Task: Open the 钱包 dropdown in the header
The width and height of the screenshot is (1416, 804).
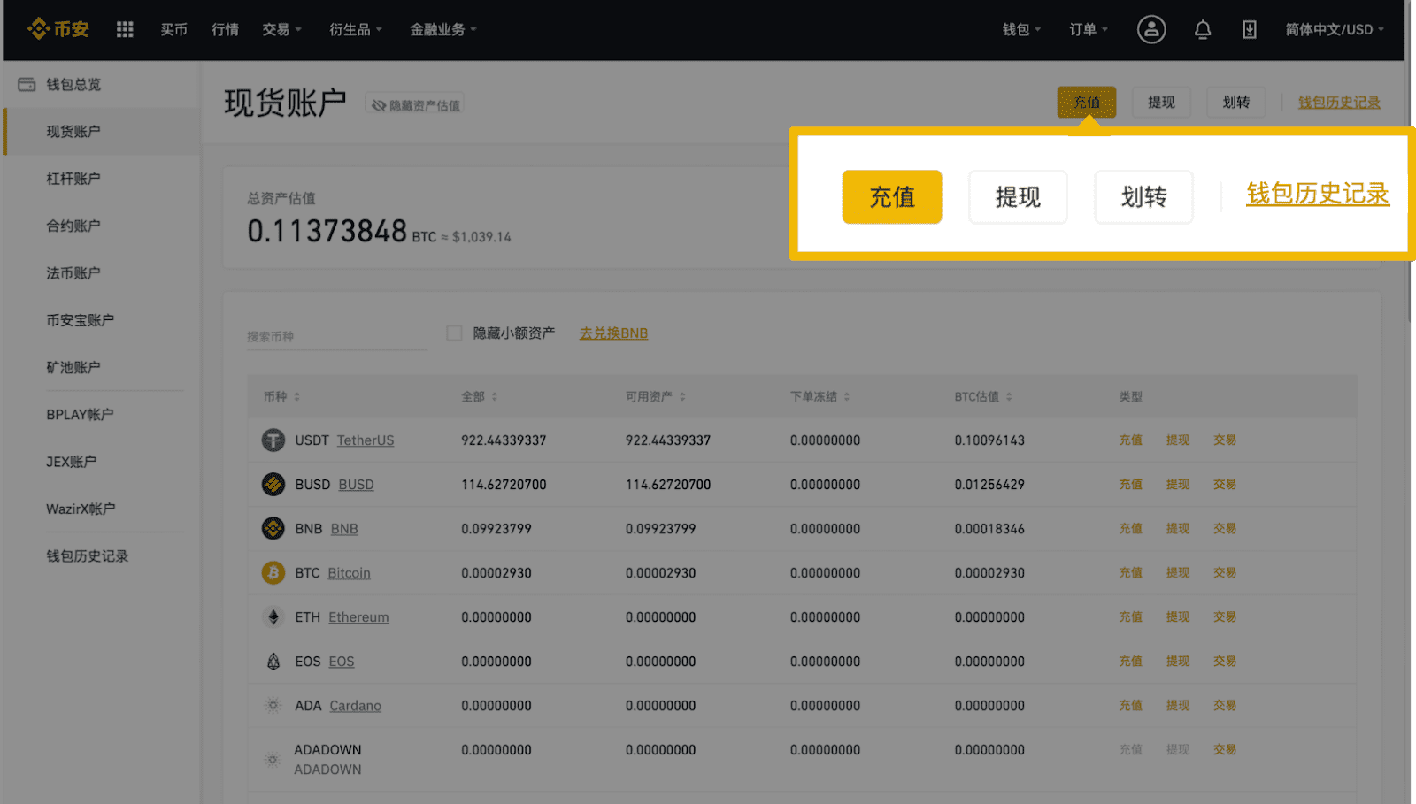Action: click(1021, 29)
